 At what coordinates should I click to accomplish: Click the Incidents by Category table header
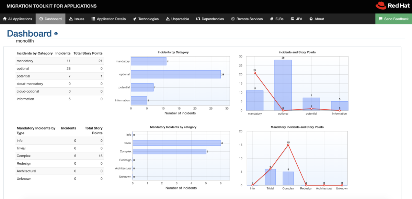[35, 53]
